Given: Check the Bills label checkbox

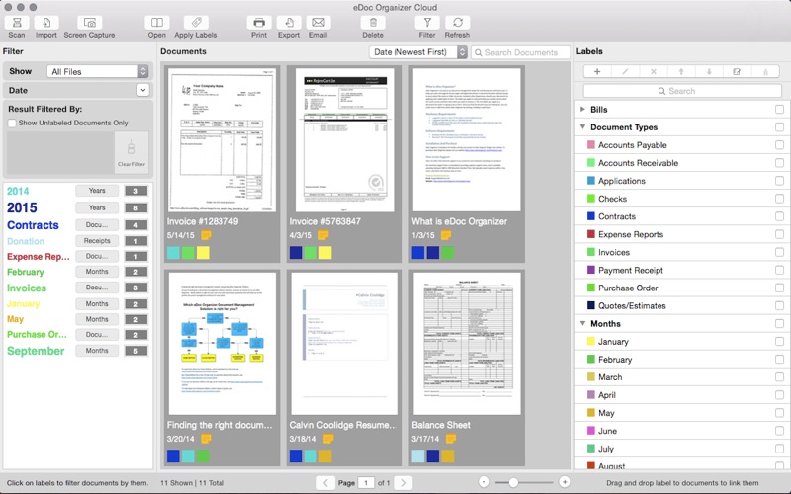Looking at the screenshot, I should pyautogui.click(x=779, y=110).
